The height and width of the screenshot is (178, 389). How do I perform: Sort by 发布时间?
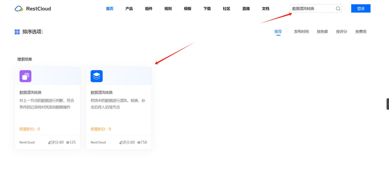pos(301,32)
